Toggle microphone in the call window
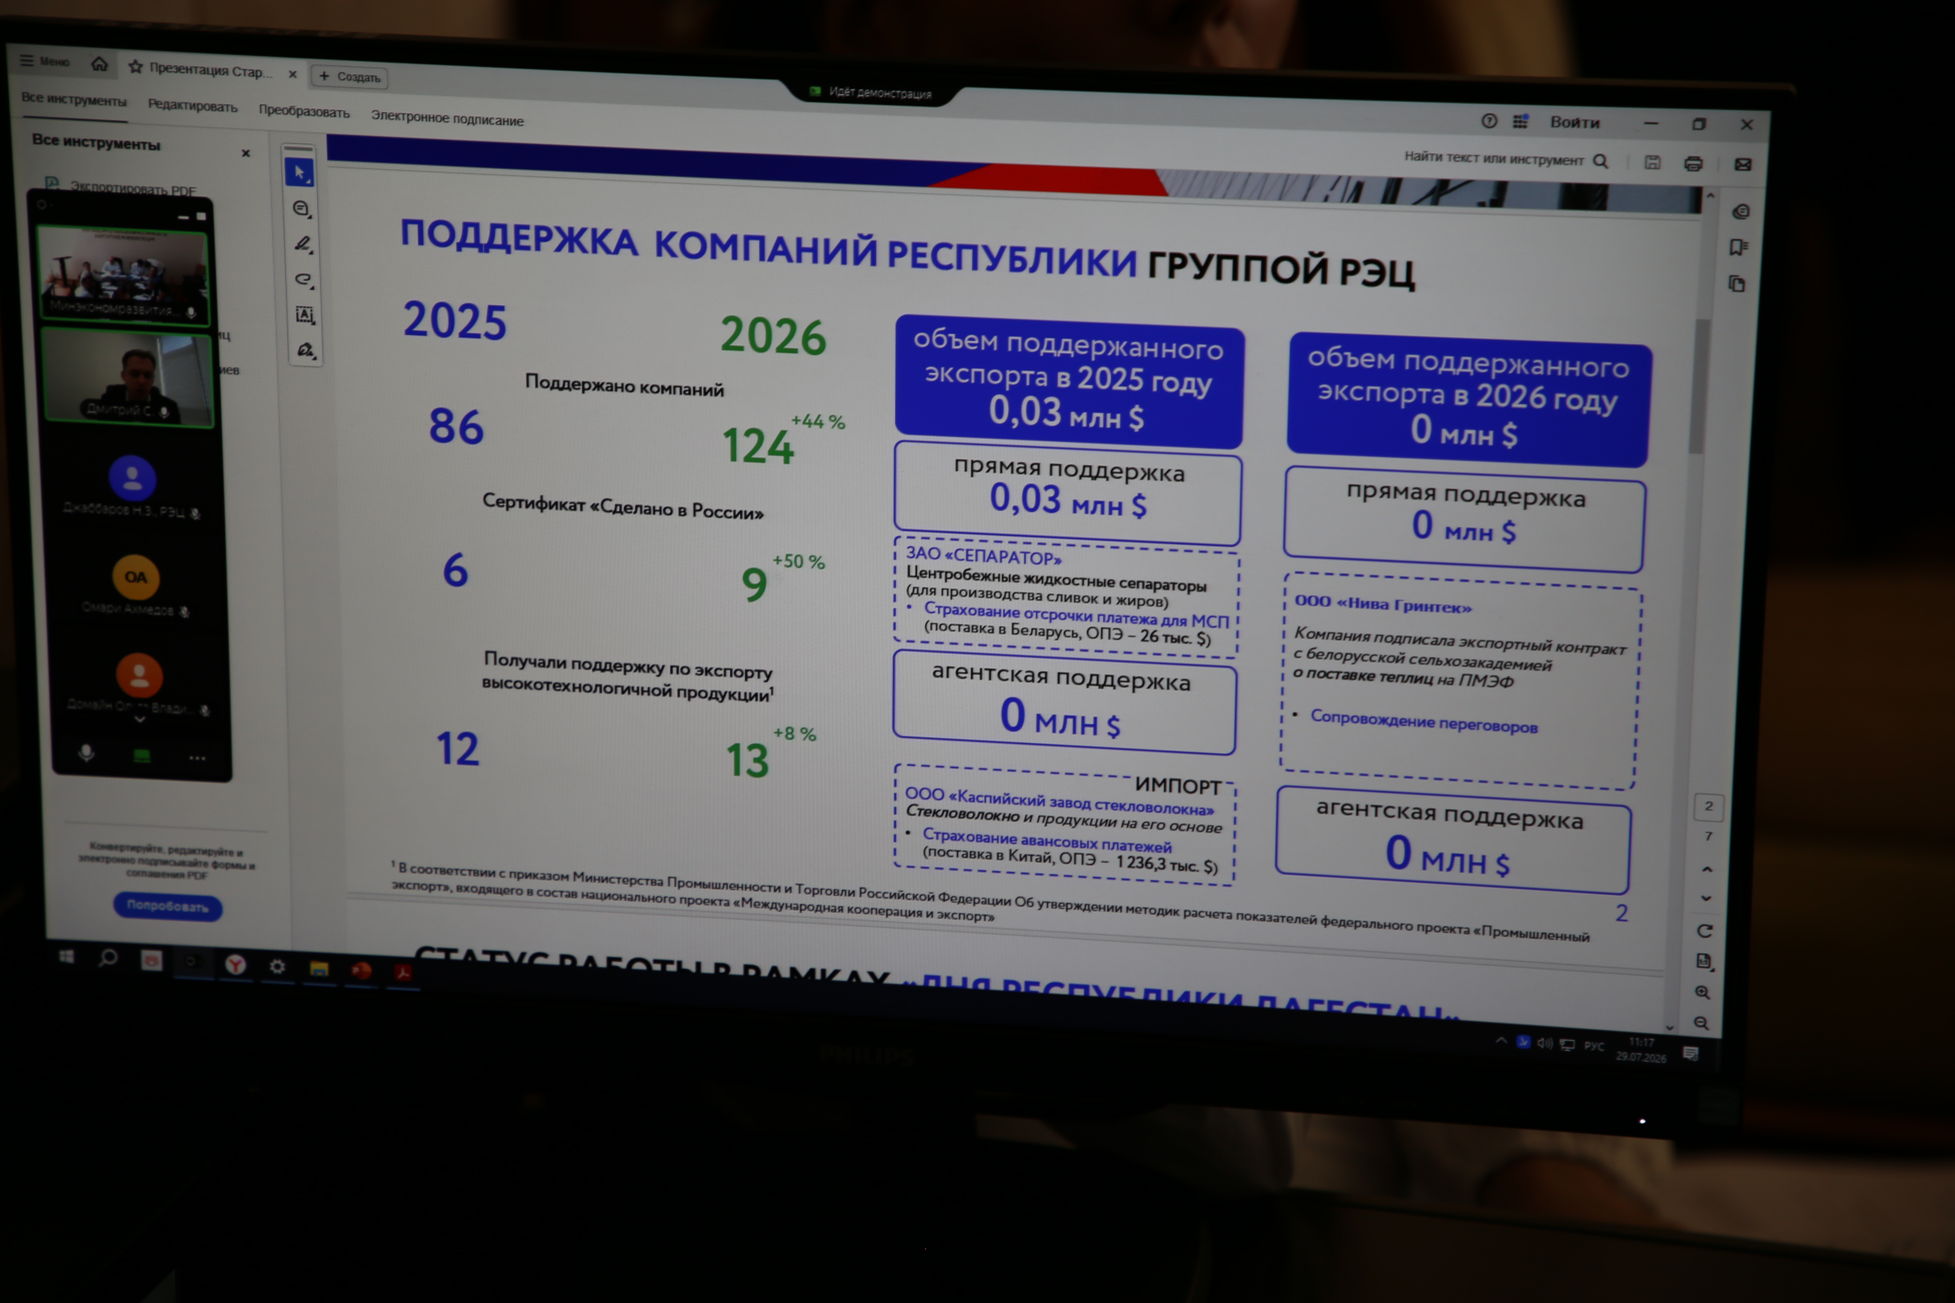This screenshot has height=1303, width=1955. click(86, 752)
